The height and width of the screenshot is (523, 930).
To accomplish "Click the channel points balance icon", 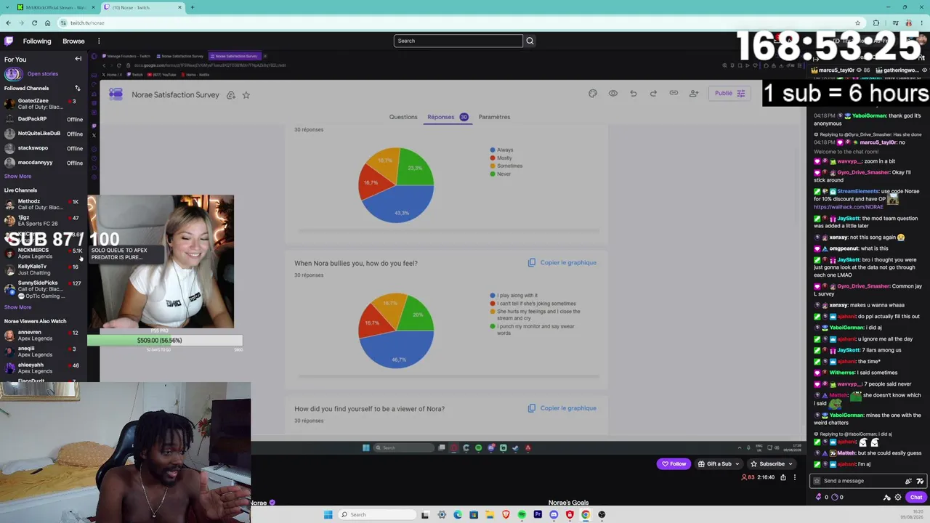I will click(x=835, y=498).
